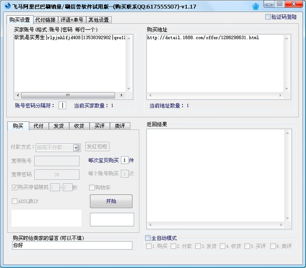Toggle the 购物车 checkbox

91,187
